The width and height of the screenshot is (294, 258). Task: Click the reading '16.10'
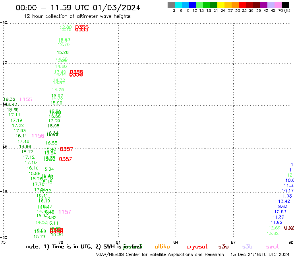[33, 168]
